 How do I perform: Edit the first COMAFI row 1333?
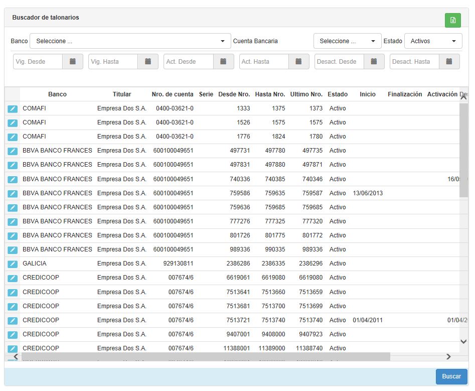pyautogui.click(x=13, y=109)
